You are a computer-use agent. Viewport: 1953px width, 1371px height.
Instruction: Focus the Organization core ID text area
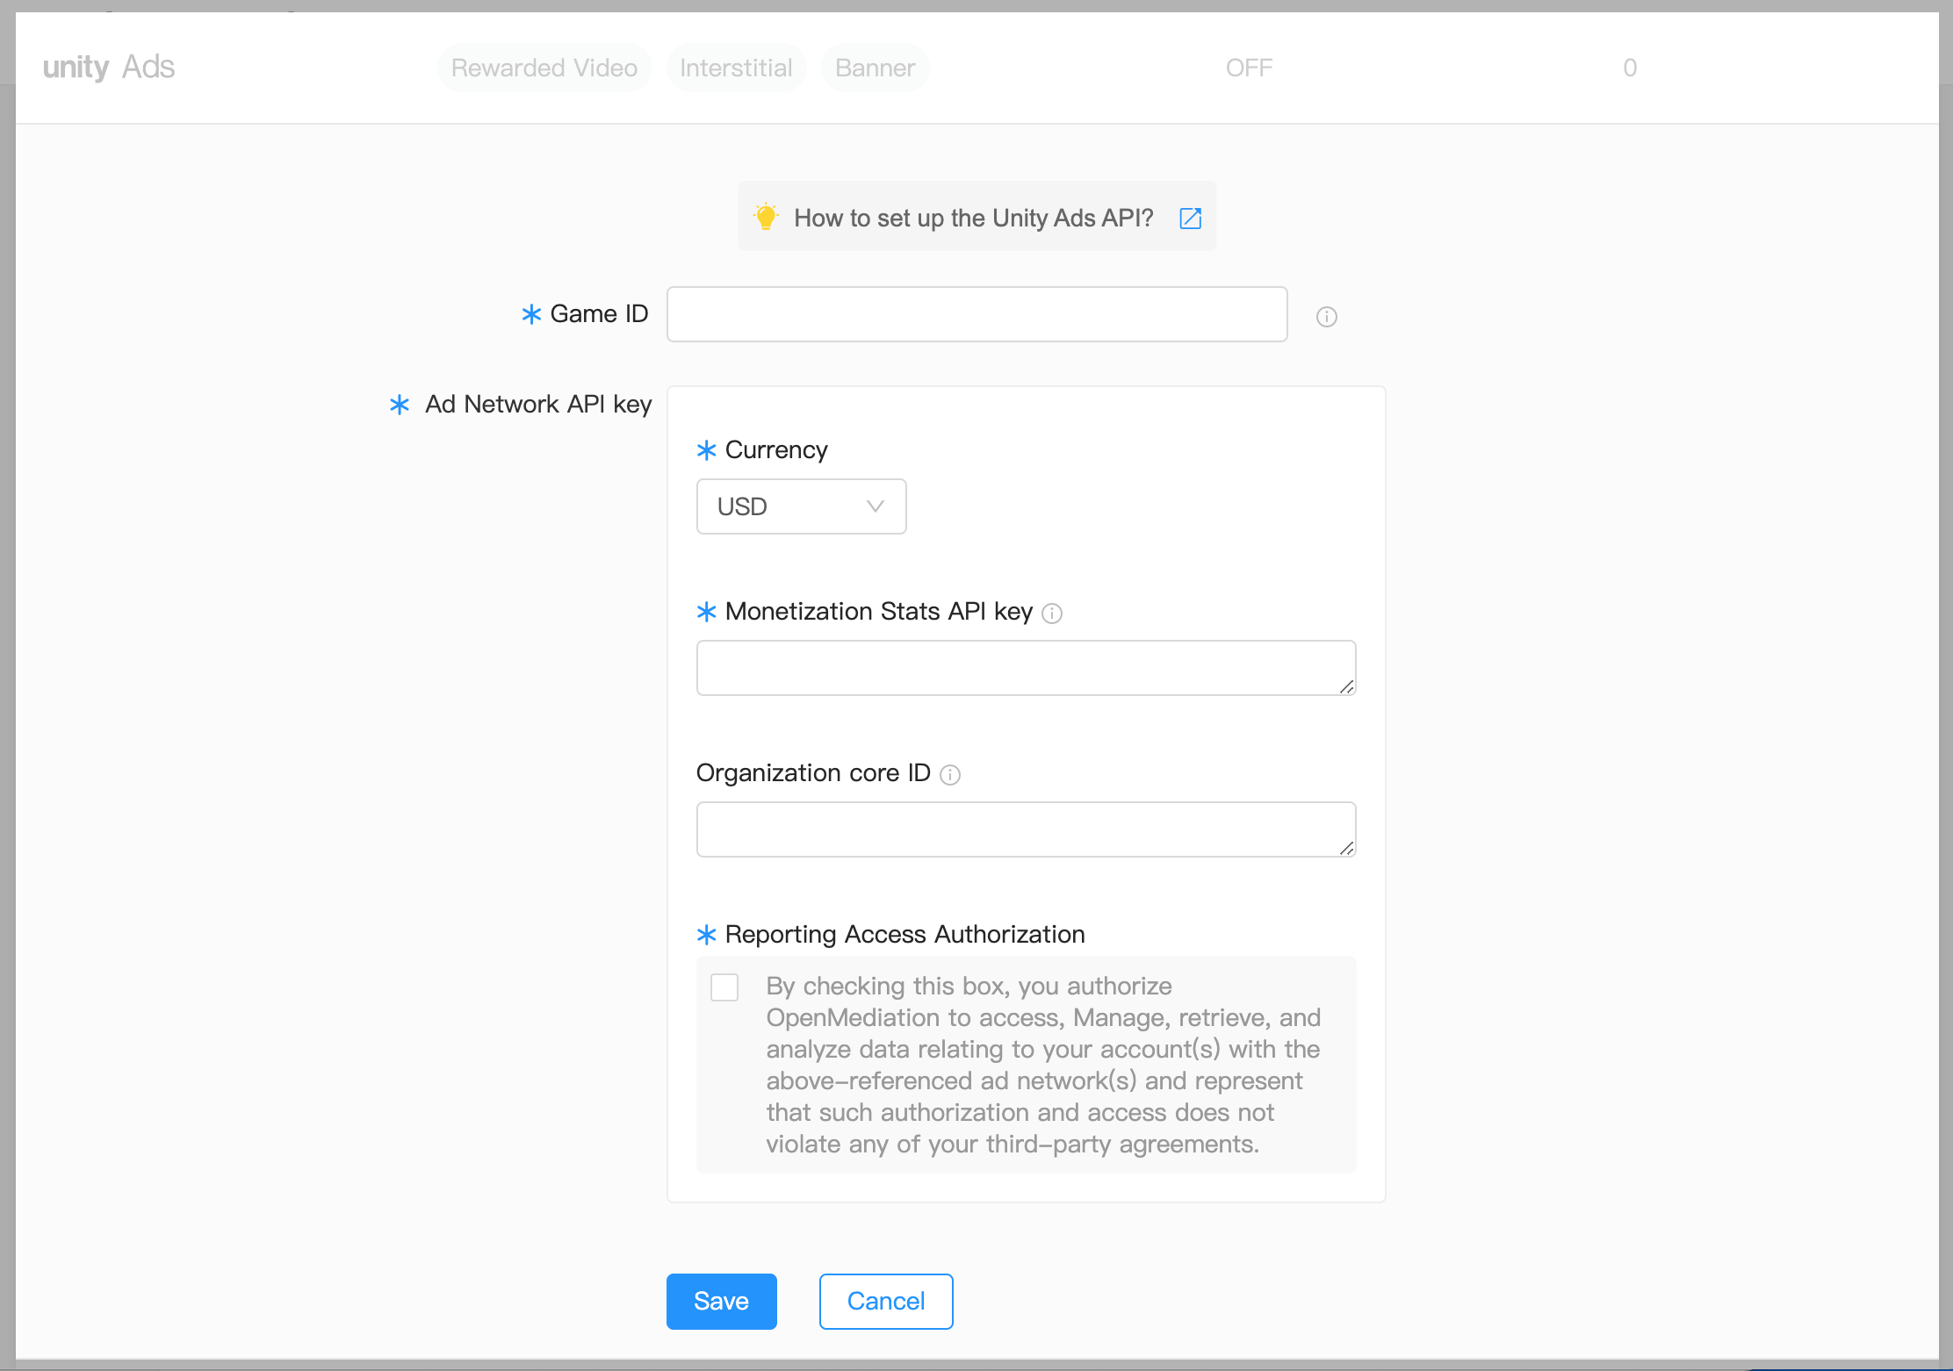1026,829
